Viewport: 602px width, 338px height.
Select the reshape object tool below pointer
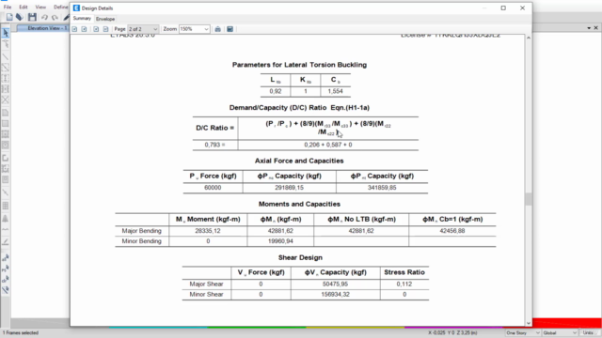(x=6, y=45)
